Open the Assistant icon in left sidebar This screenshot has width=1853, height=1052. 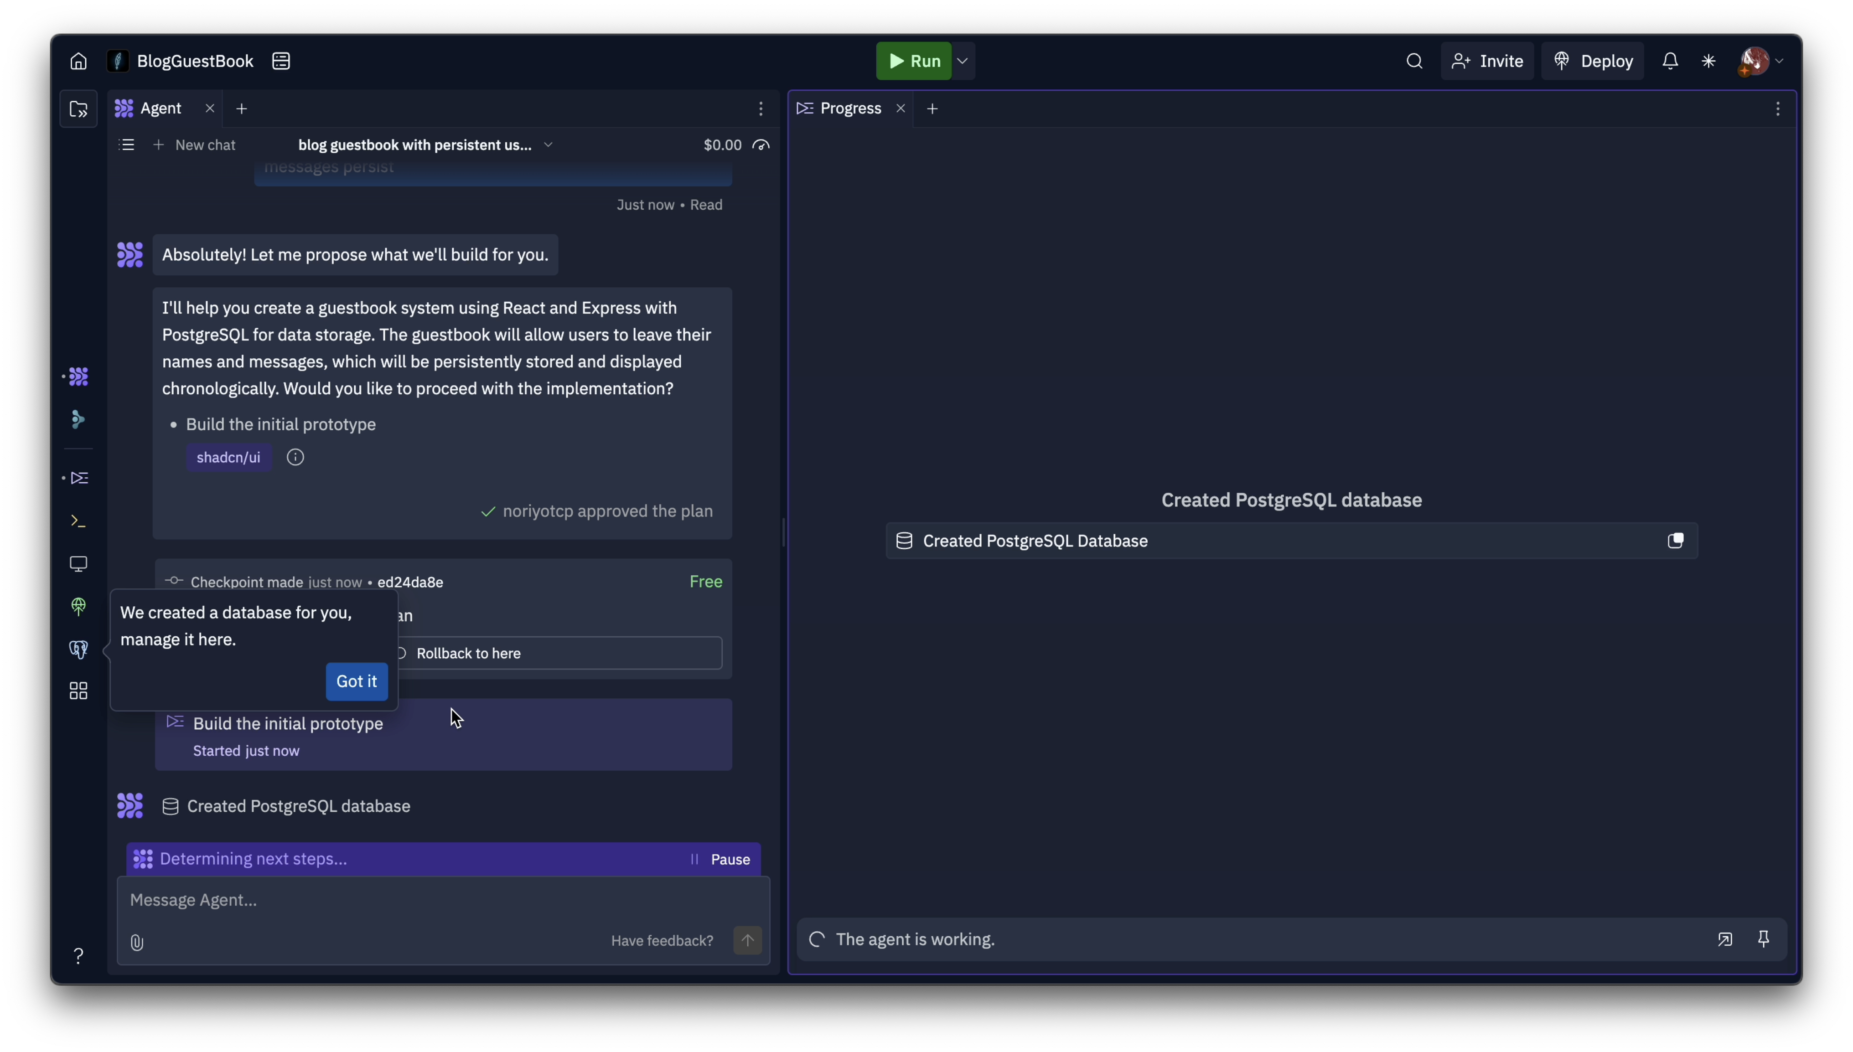78,420
